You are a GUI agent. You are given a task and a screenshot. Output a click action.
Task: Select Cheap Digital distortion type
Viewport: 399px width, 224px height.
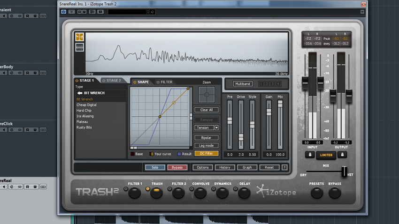pos(86,105)
